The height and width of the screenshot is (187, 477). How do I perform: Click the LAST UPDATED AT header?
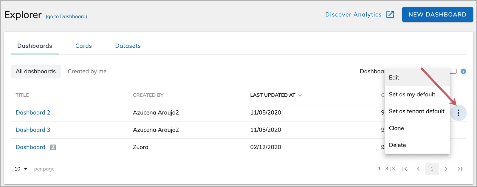(x=273, y=95)
